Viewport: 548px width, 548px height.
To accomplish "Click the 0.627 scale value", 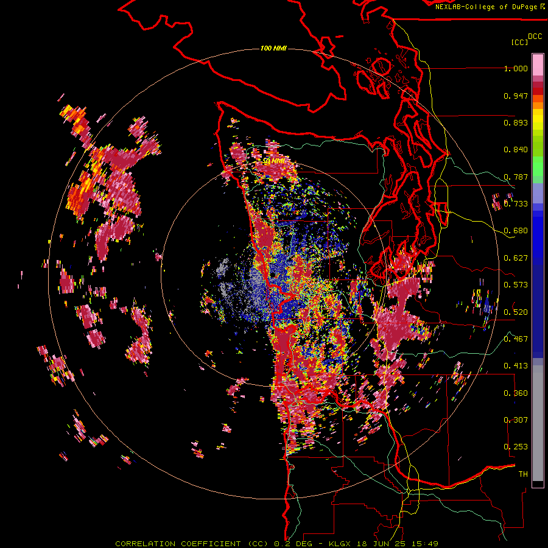I will click(516, 258).
